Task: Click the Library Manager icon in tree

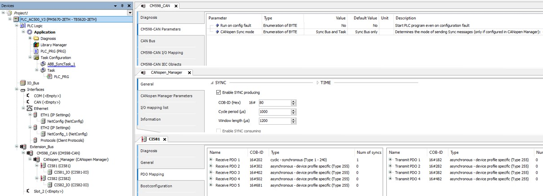Action: 37,45
